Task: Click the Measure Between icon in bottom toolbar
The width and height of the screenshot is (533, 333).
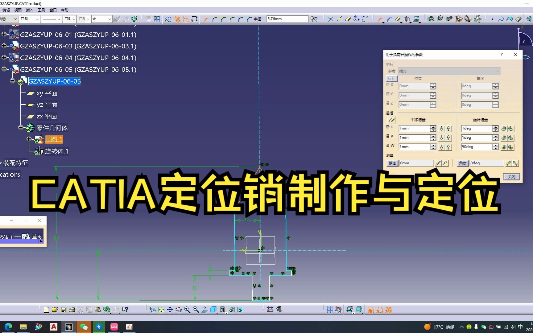Action: tap(270, 309)
